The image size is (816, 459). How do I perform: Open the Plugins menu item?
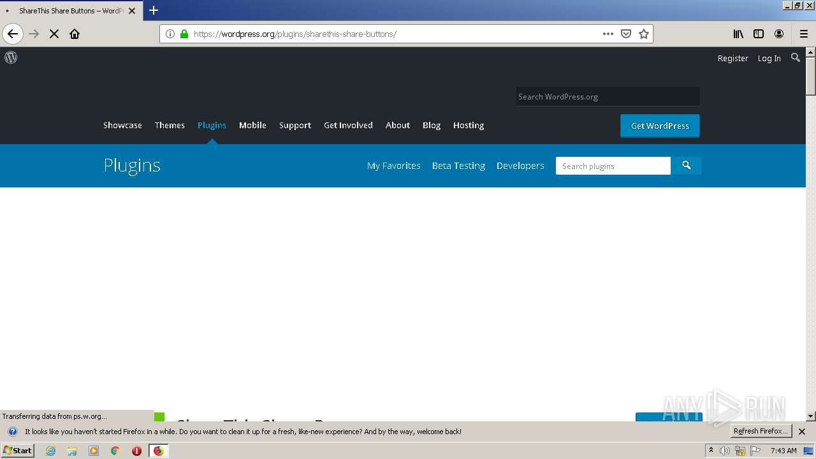click(212, 126)
